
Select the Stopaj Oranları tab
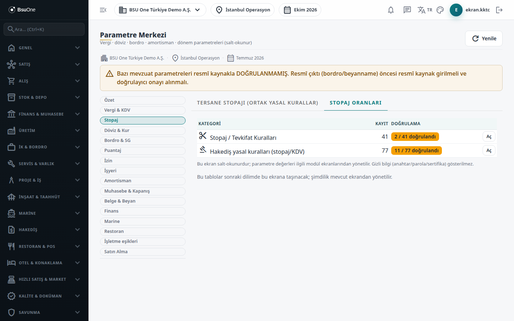point(356,103)
